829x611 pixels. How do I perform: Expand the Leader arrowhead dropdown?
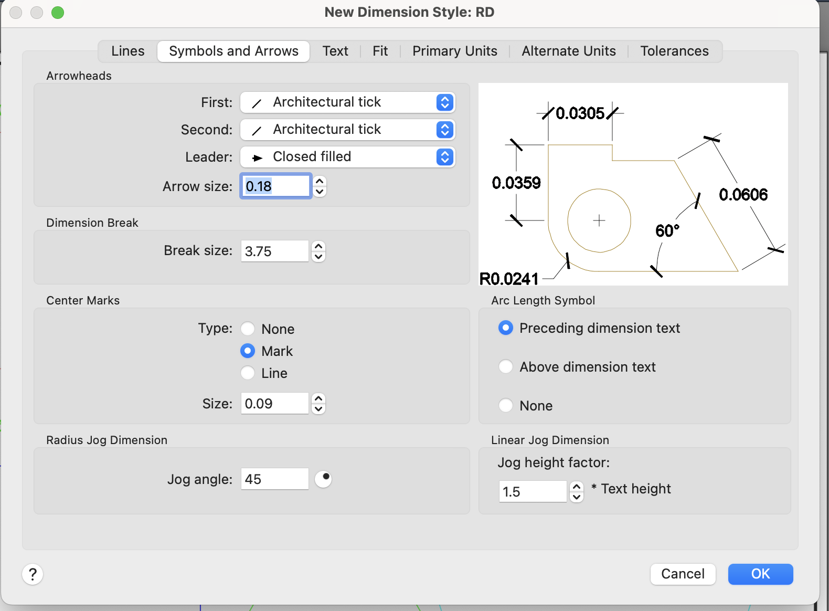(x=347, y=157)
